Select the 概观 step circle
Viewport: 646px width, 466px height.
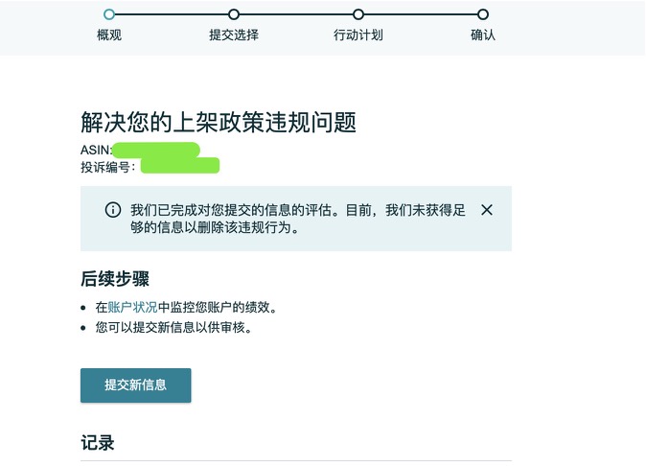tap(109, 14)
